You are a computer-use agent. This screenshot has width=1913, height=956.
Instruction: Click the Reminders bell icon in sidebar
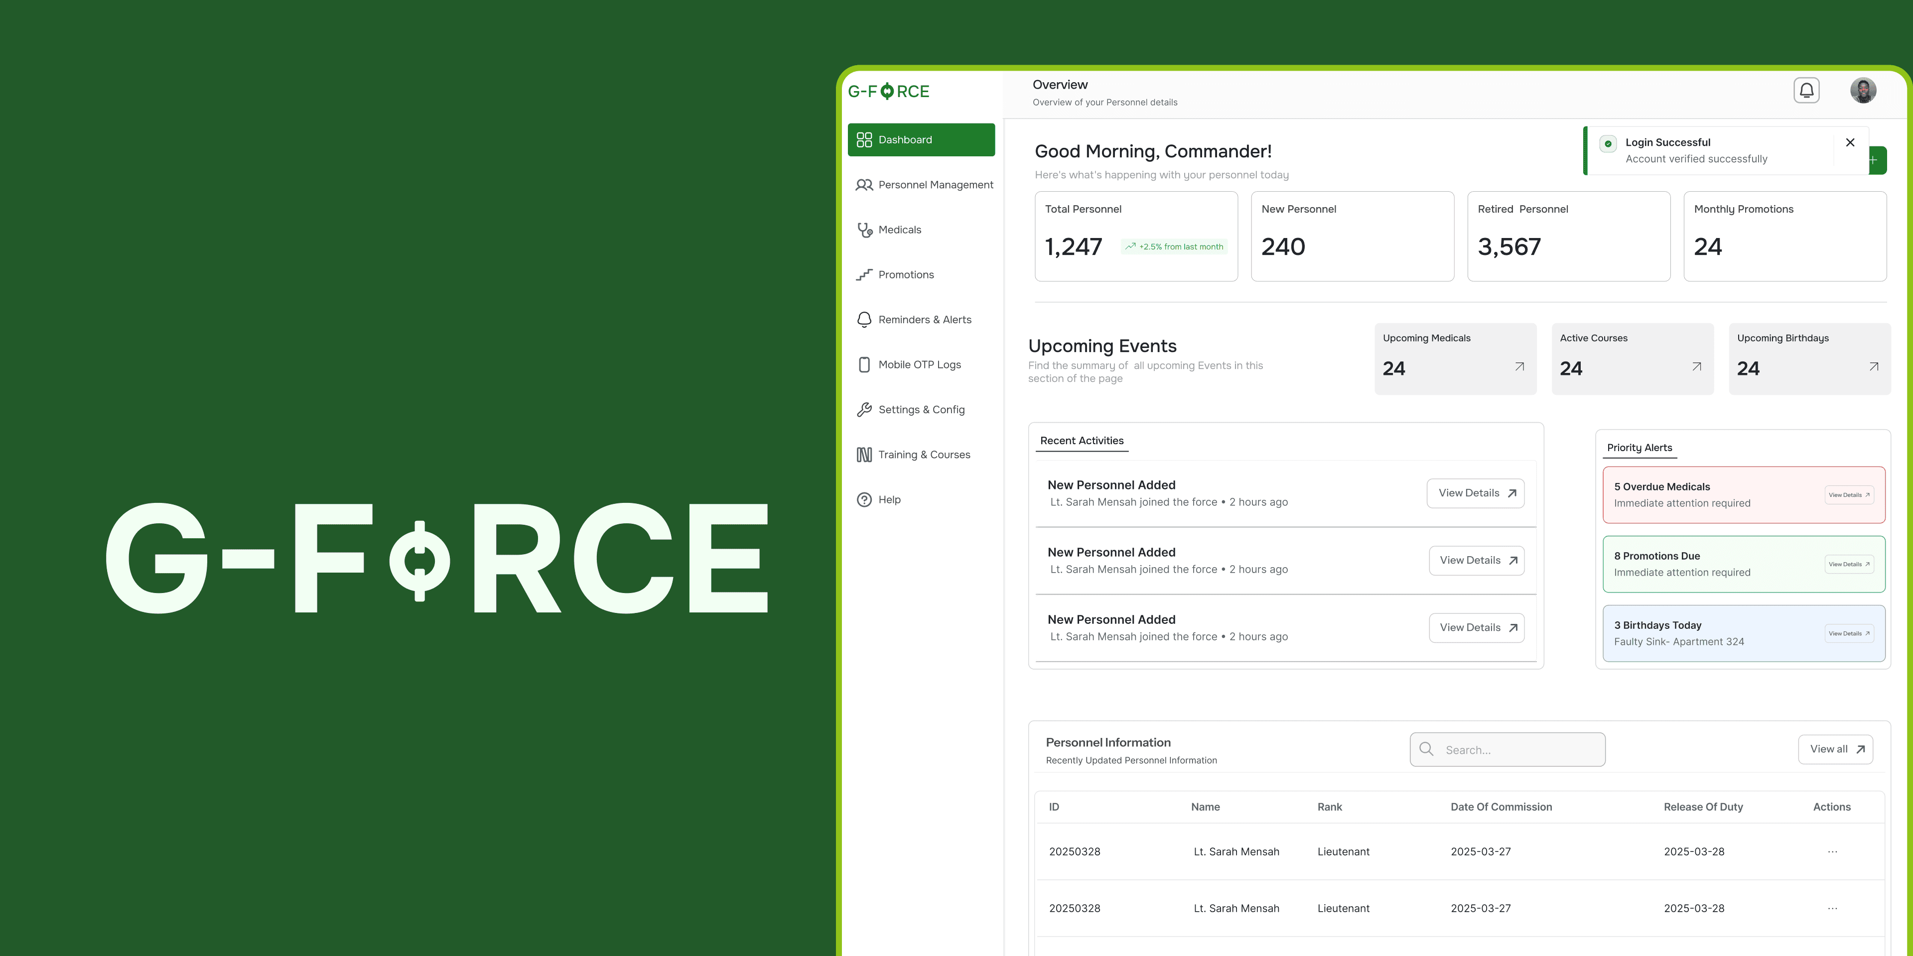point(864,320)
